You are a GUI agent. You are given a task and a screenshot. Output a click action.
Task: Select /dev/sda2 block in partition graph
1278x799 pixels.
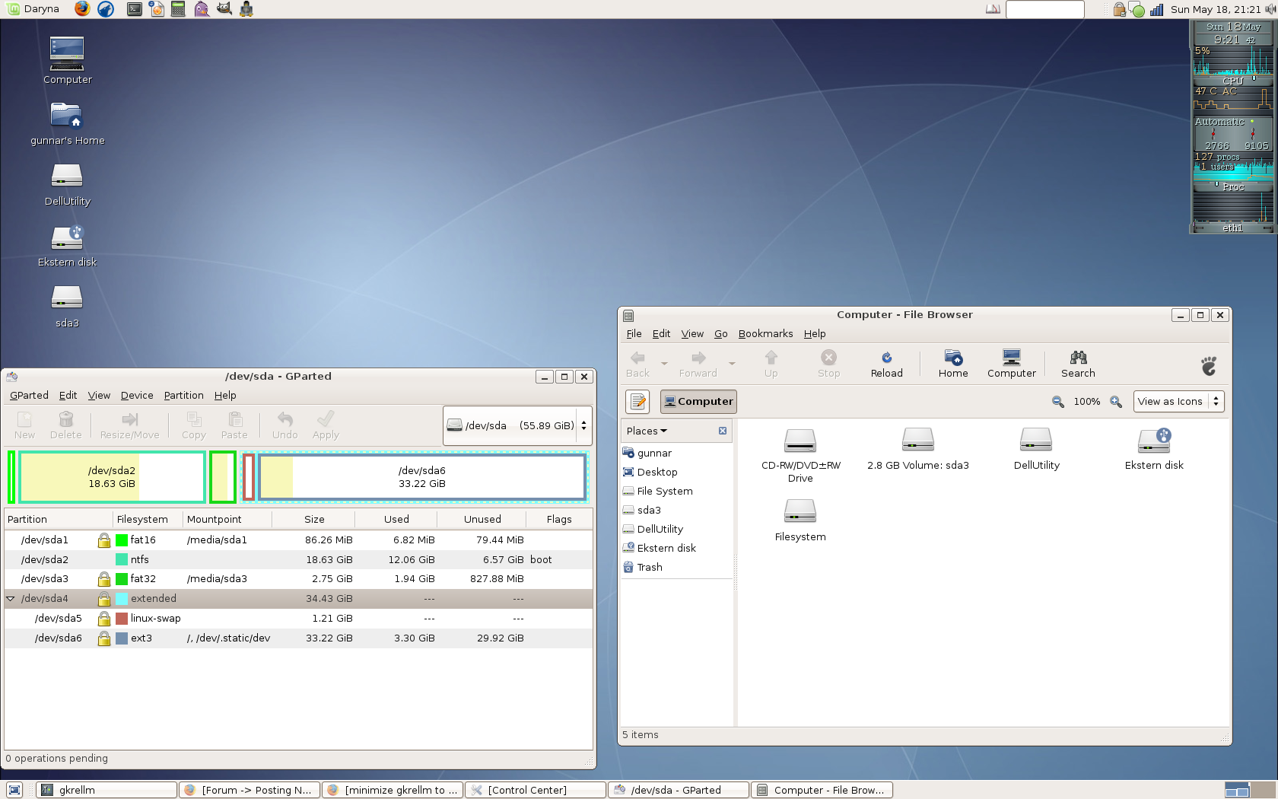coord(112,477)
